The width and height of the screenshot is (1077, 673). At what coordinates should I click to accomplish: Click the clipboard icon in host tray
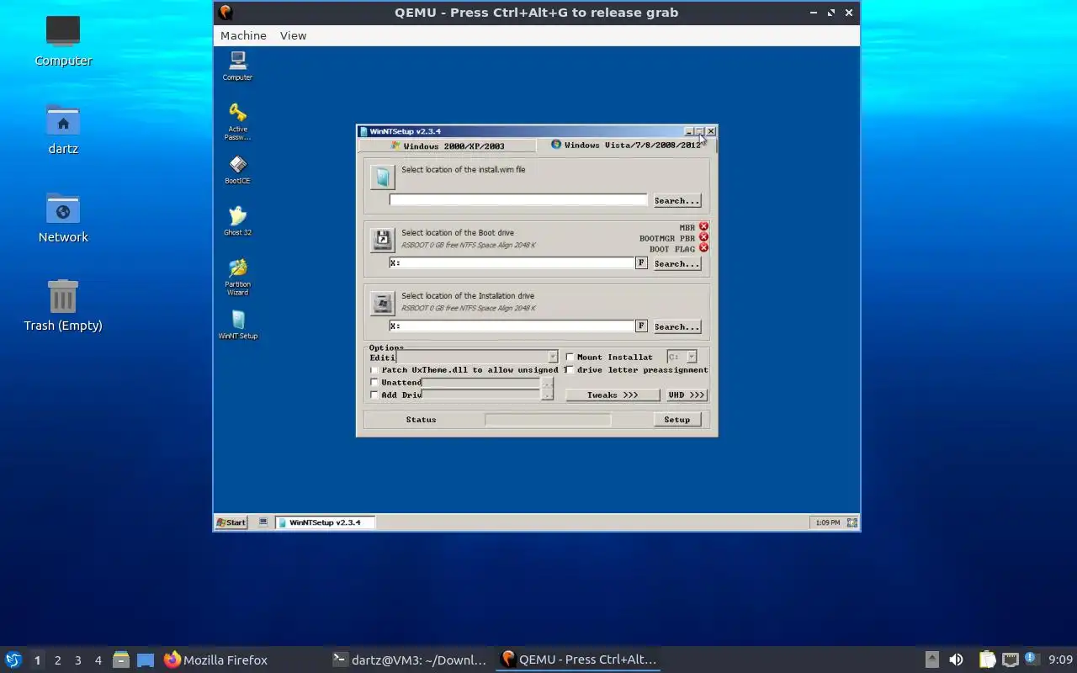click(x=987, y=660)
